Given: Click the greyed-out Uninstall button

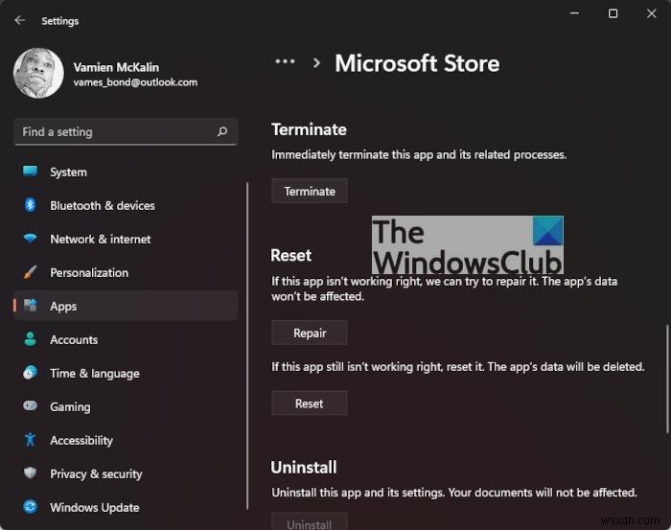Looking at the screenshot, I should tap(310, 521).
